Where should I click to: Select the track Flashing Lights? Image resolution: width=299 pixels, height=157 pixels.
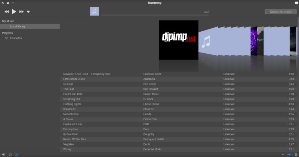click(x=72, y=104)
